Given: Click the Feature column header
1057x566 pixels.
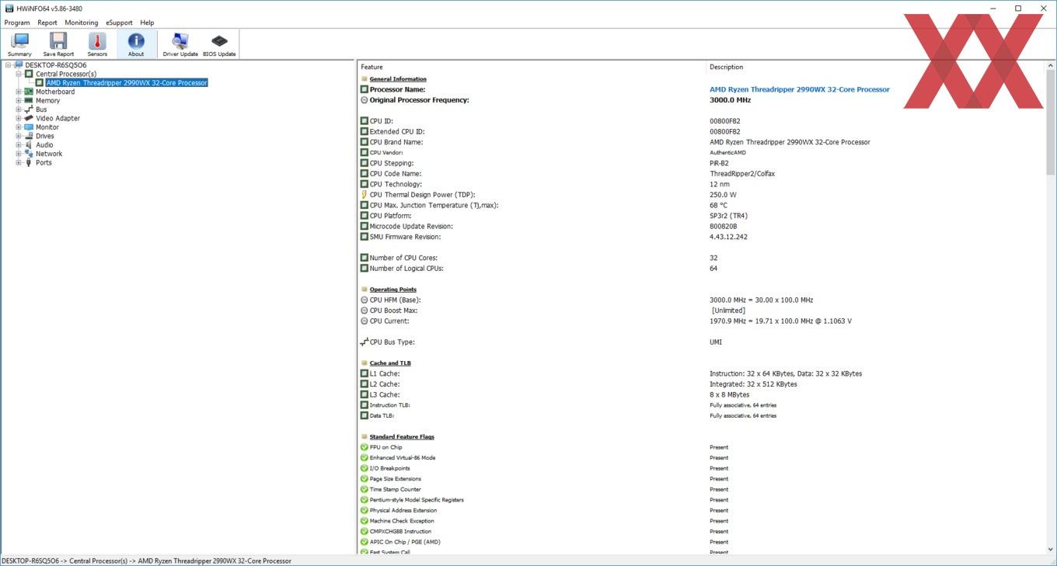Looking at the screenshot, I should [x=531, y=67].
